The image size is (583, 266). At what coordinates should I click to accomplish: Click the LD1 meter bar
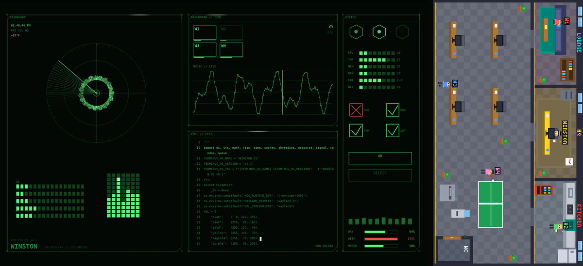[x=377, y=80]
